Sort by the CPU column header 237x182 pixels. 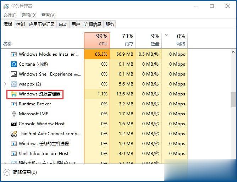(x=97, y=40)
